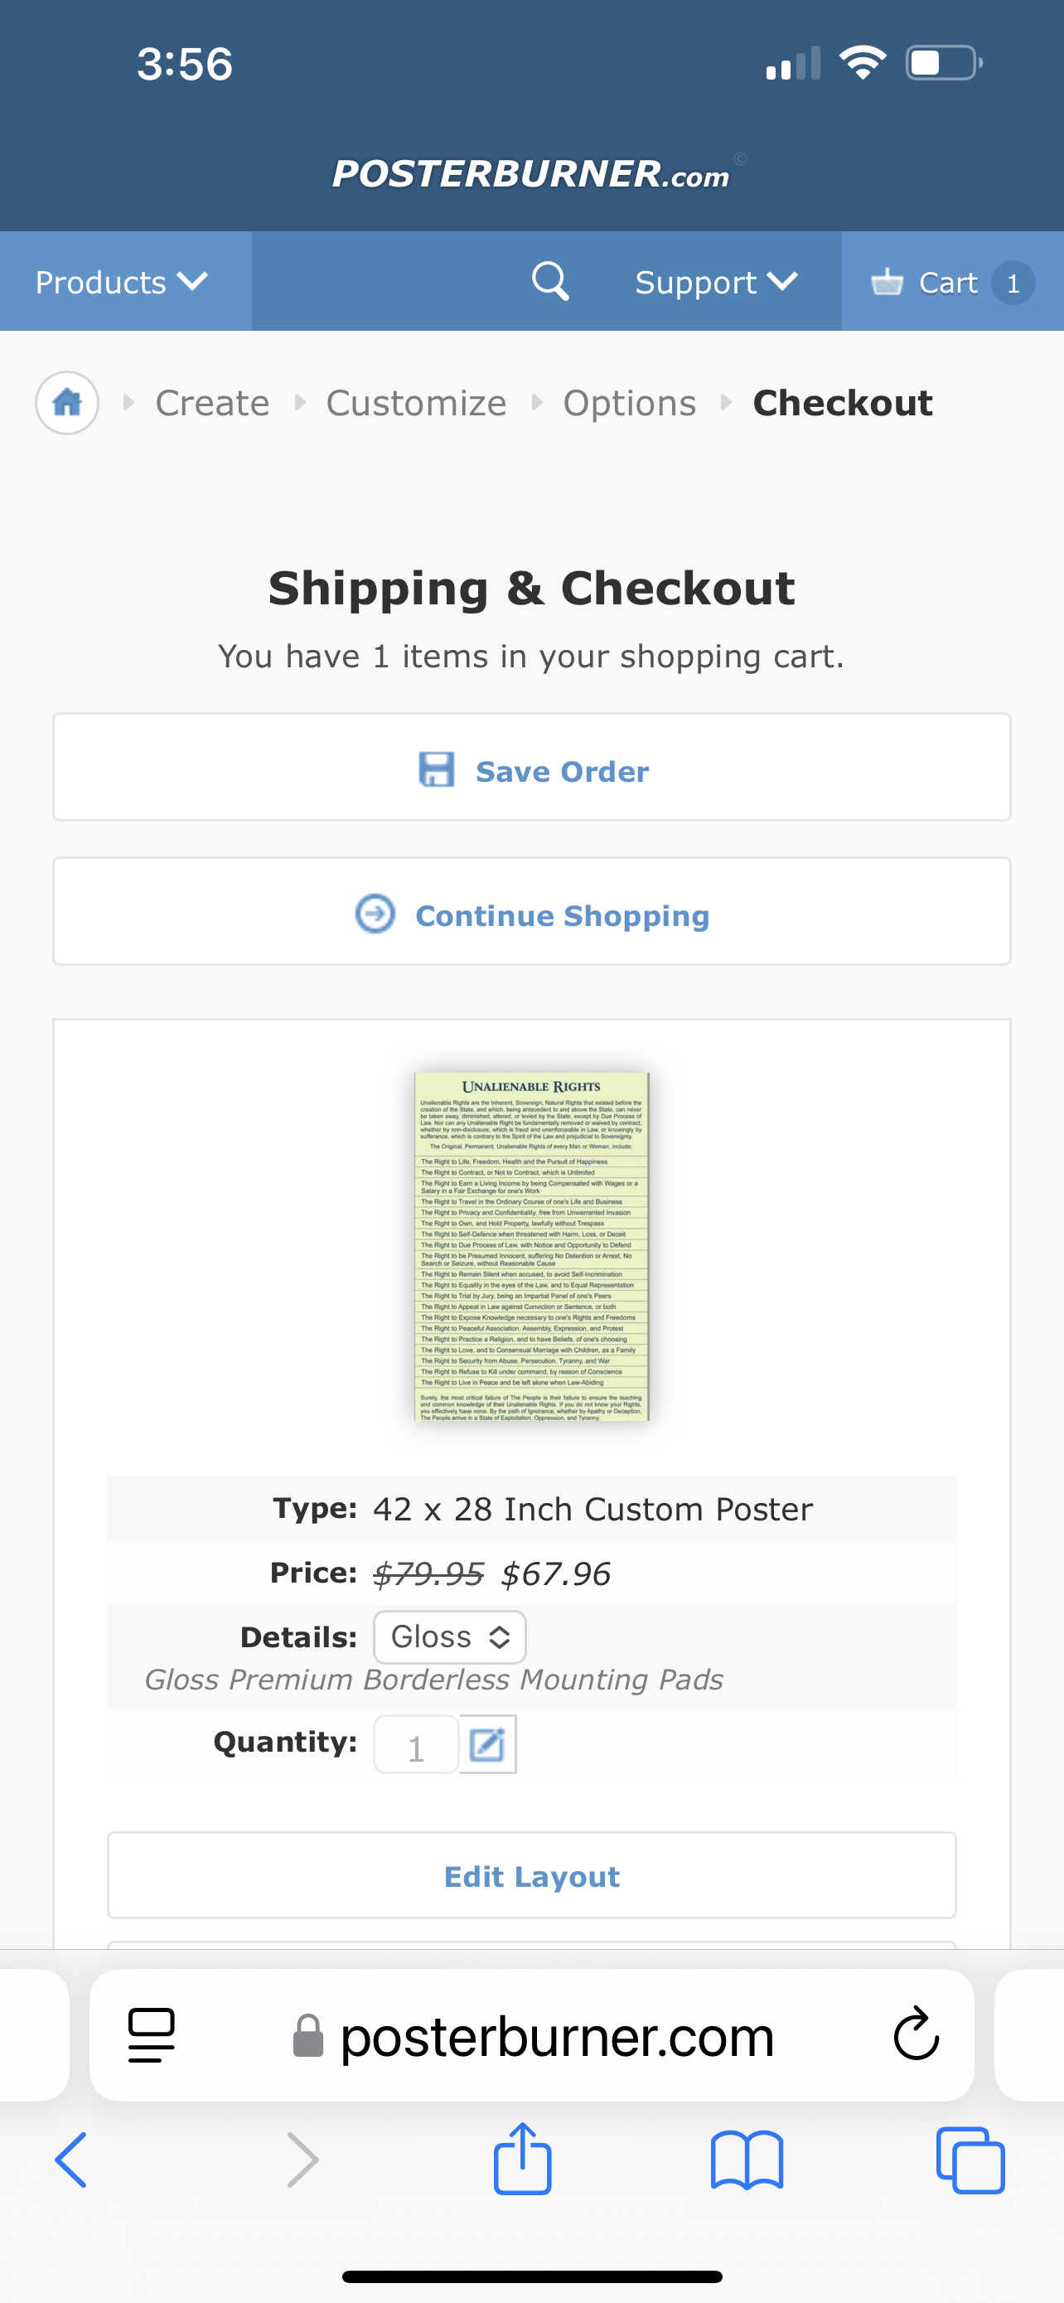This screenshot has width=1064, height=2303.
Task: Show open Safari tabs icon
Action: [x=970, y=2160]
